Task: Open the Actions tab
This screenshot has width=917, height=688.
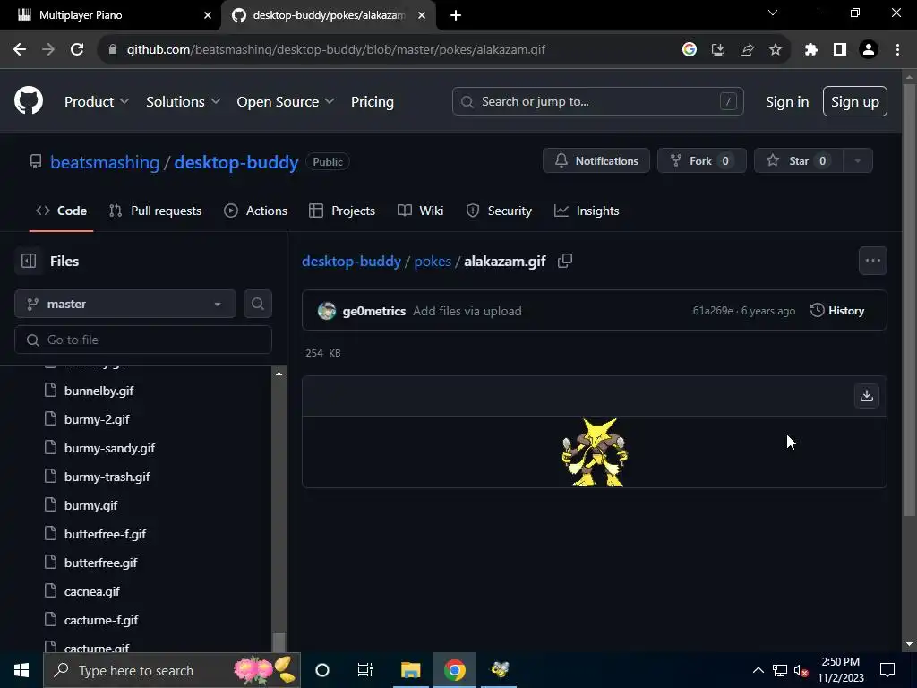Action: [x=255, y=211]
